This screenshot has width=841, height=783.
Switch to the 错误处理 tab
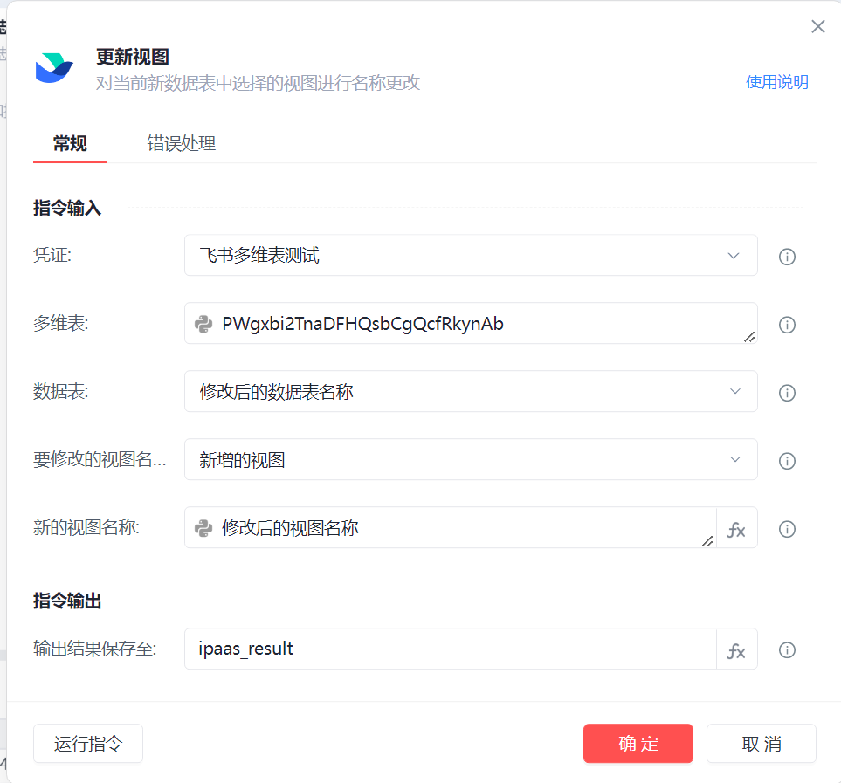tap(182, 144)
